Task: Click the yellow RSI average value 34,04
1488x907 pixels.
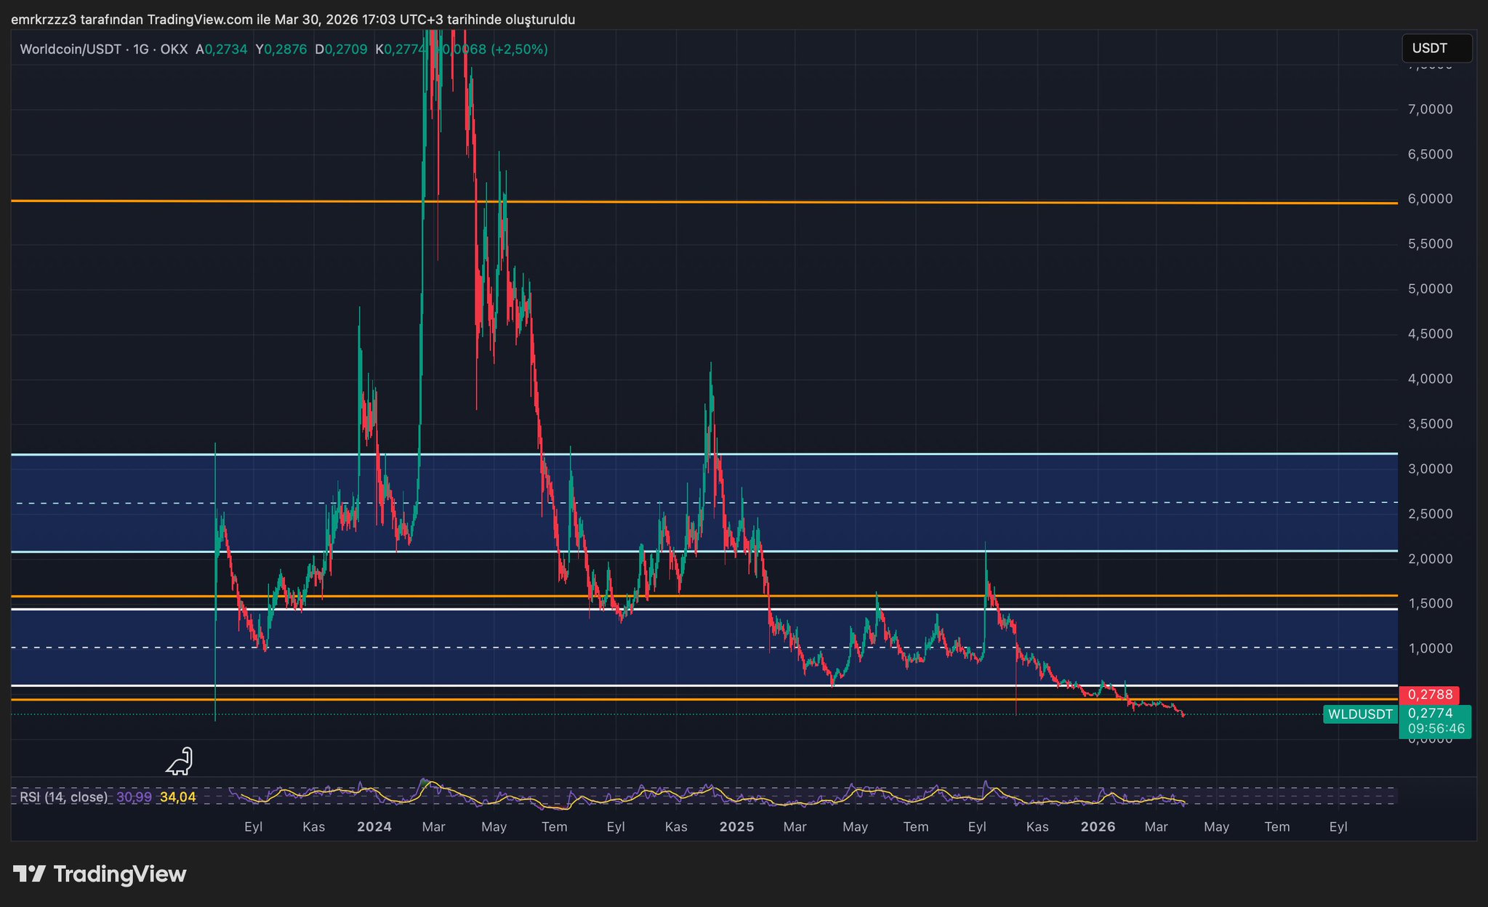Action: [x=178, y=797]
